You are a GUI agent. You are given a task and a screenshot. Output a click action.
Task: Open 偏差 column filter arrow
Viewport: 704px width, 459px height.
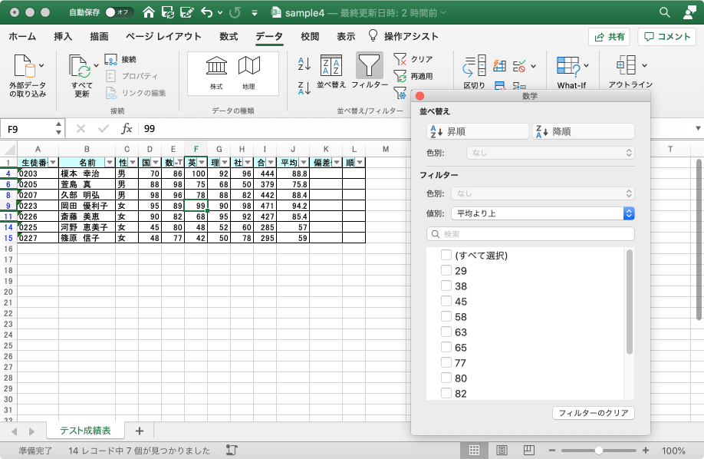pos(337,162)
